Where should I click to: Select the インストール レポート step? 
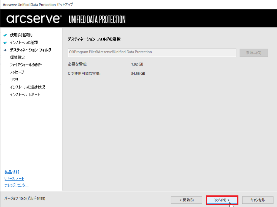click(x=25, y=95)
